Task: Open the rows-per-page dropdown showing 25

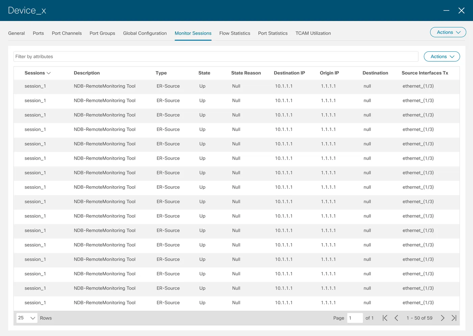Action: point(27,318)
